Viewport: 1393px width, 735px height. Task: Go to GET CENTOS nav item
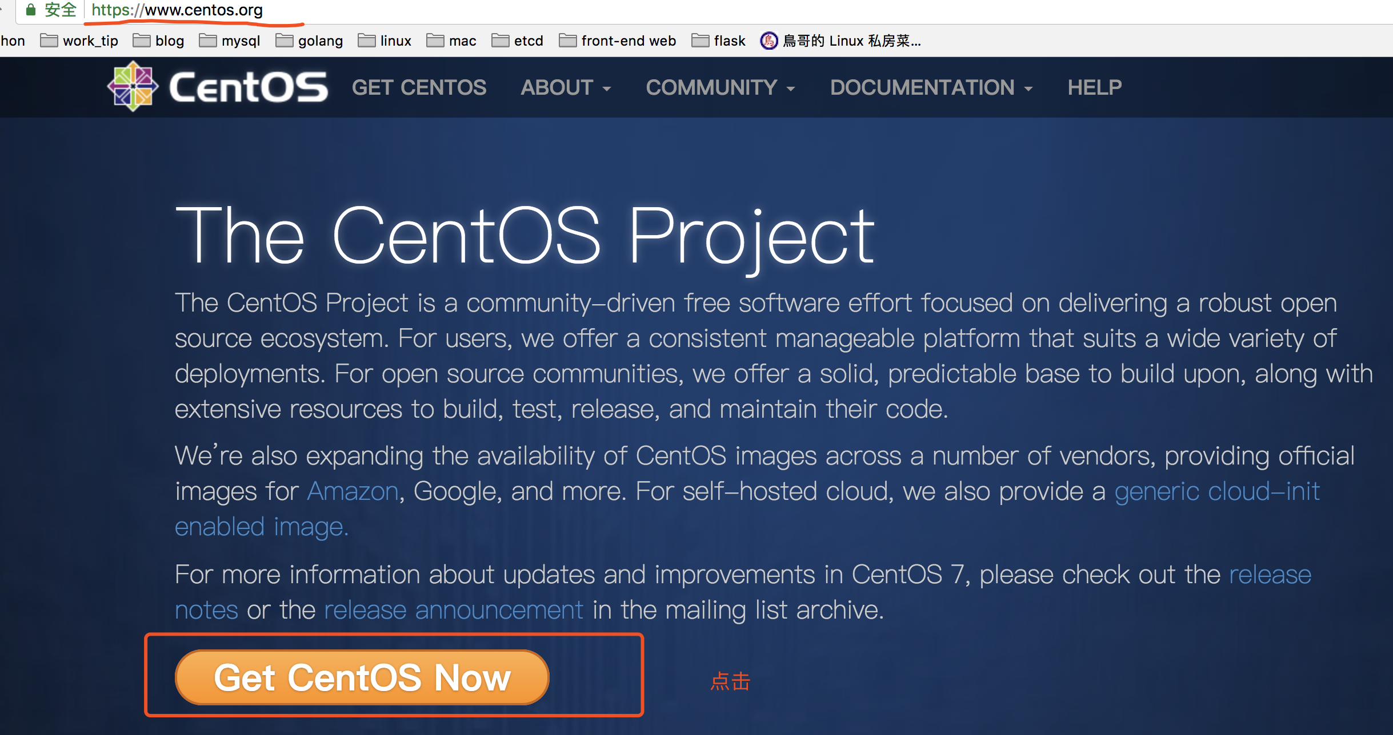tap(419, 87)
